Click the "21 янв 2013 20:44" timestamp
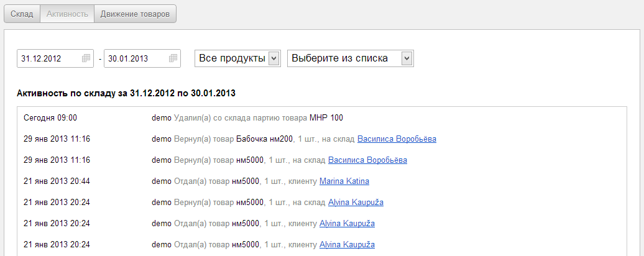This screenshot has height=256, width=644. [x=57, y=181]
